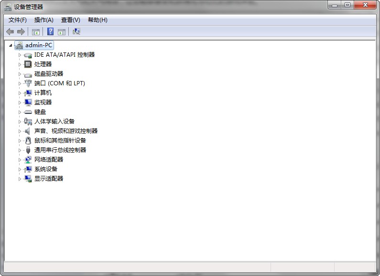Click the 计算机 category icon
The image size is (380, 276).
[28, 93]
